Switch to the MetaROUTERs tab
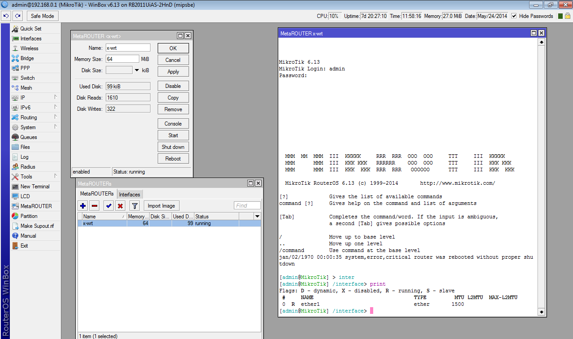 pos(97,194)
